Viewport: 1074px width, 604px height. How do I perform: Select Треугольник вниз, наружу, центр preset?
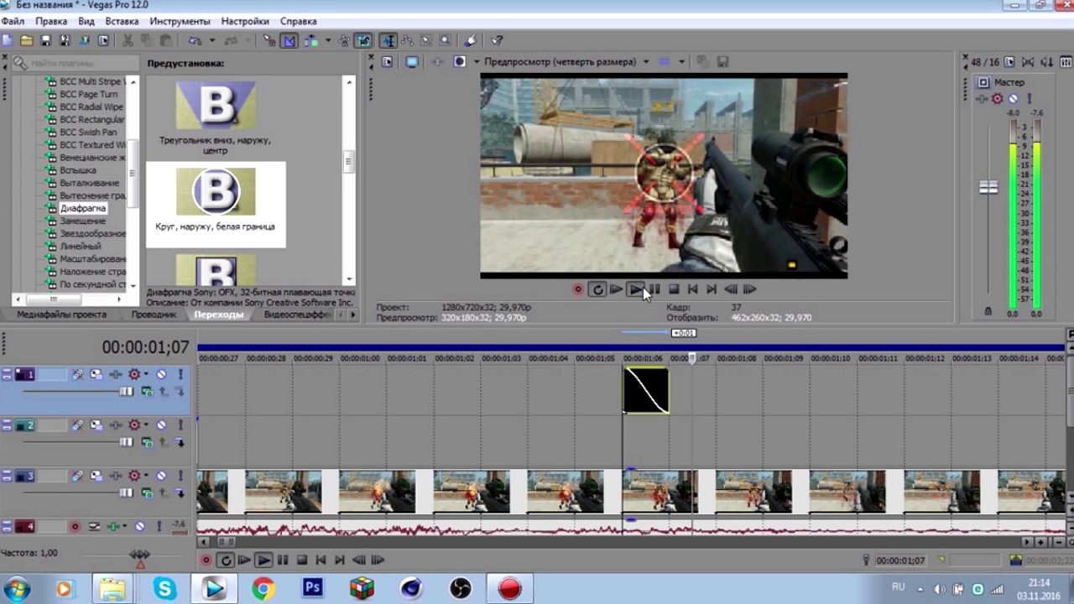click(x=216, y=117)
